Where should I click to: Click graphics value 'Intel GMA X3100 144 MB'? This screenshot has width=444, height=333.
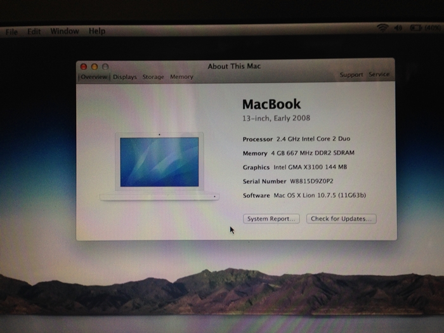(310, 167)
